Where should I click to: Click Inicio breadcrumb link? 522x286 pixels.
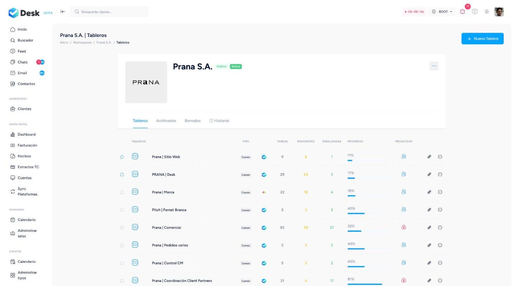[64, 43]
